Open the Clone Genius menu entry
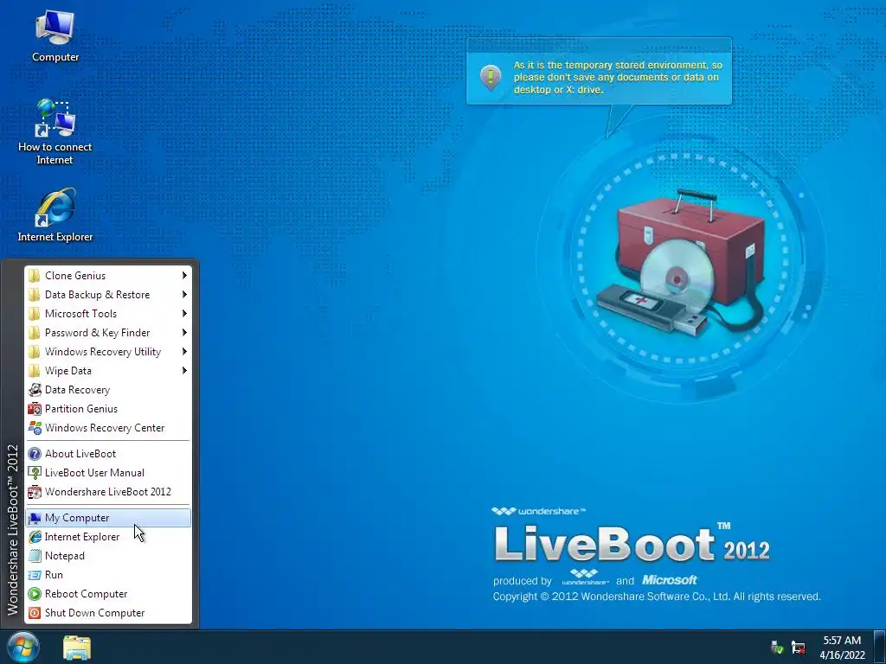886x664 pixels. [108, 276]
